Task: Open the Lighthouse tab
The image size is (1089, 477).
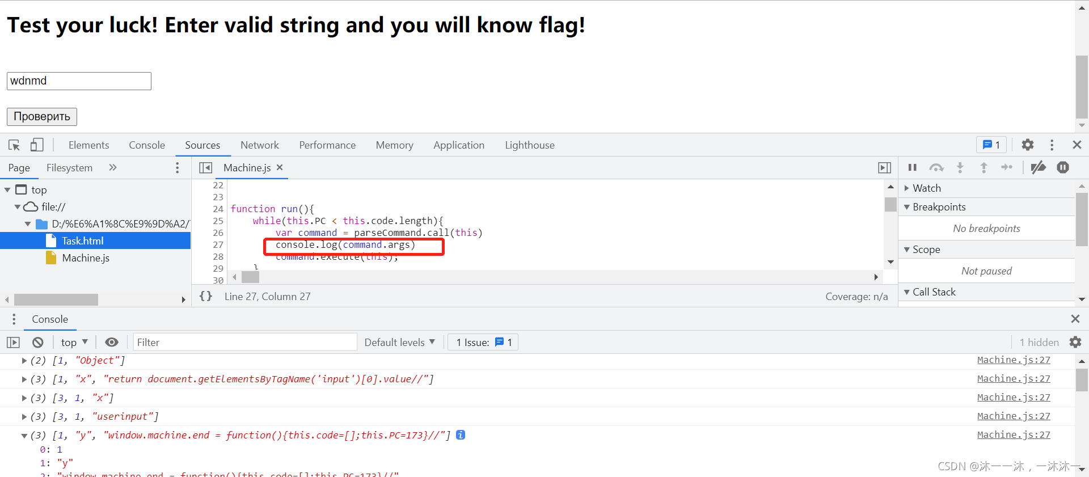Action: click(530, 145)
